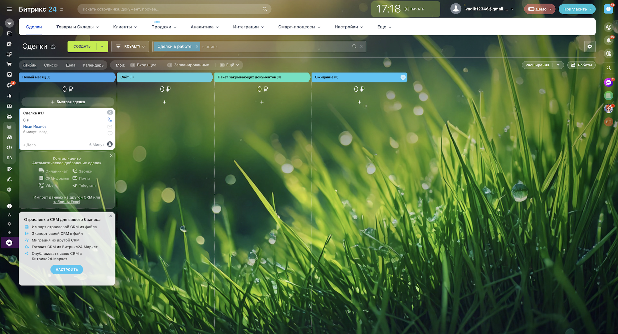618x334 pixels.
Task: Open chat messenger icon in right sidebar
Action: tap(608, 82)
